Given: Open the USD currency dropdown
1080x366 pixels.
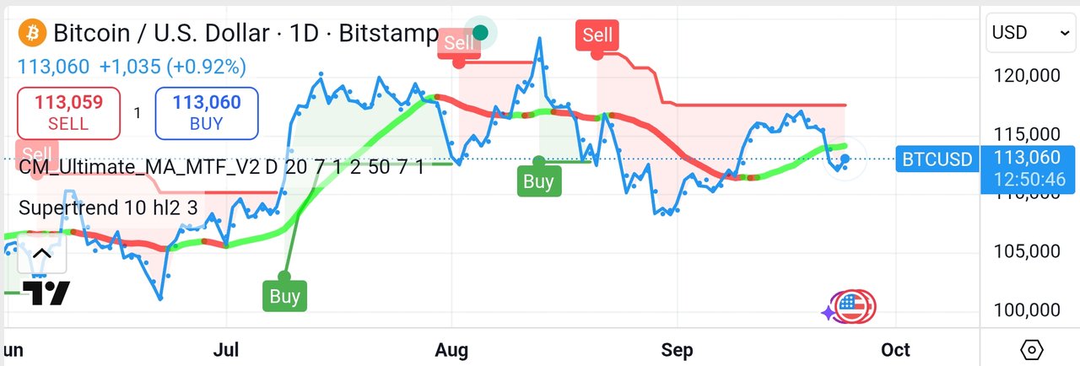Looking at the screenshot, I should (x=1029, y=33).
